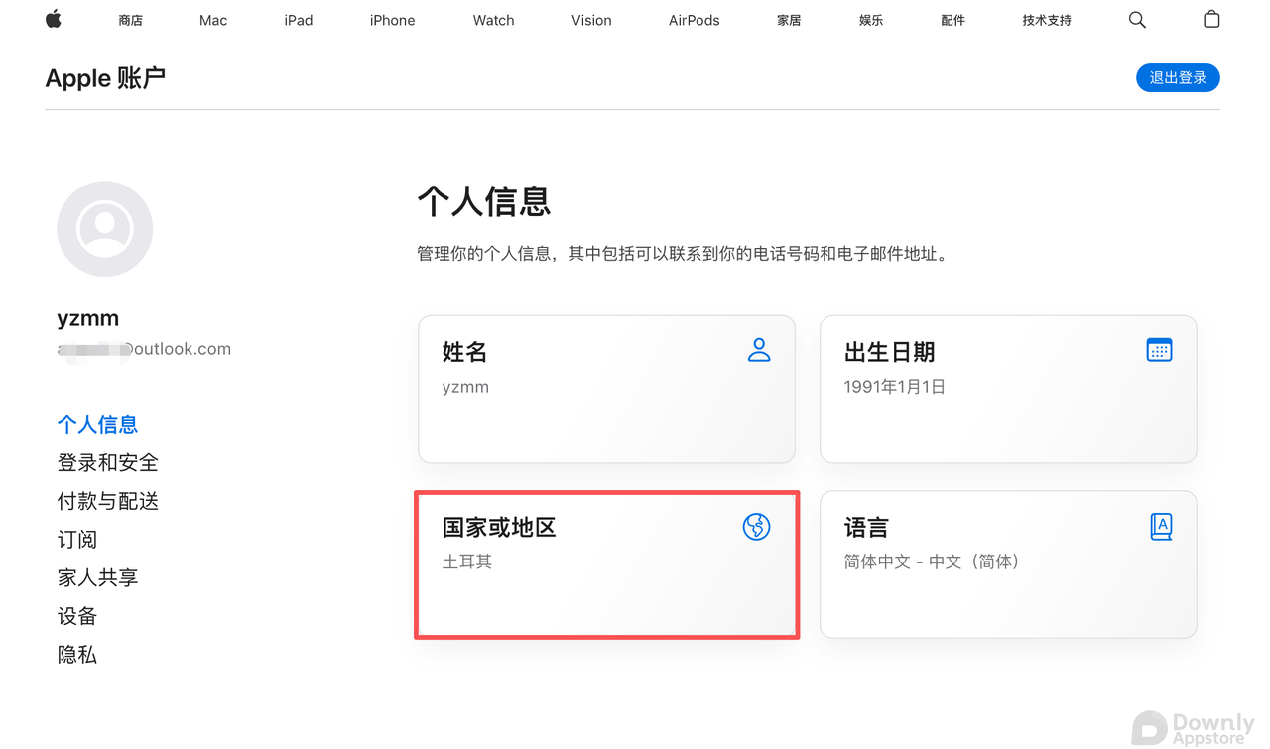The width and height of the screenshot is (1270, 749).
Task: Open the iPhone menu
Action: click(393, 20)
